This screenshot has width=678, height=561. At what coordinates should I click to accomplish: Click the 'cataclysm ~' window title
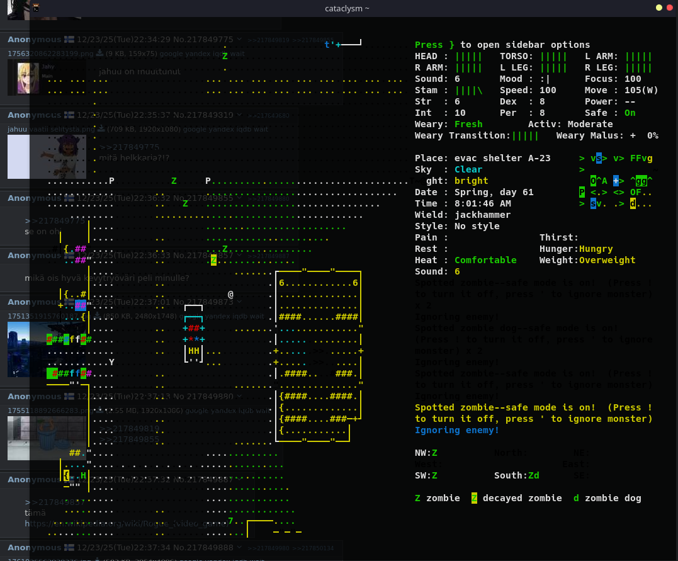pos(347,8)
